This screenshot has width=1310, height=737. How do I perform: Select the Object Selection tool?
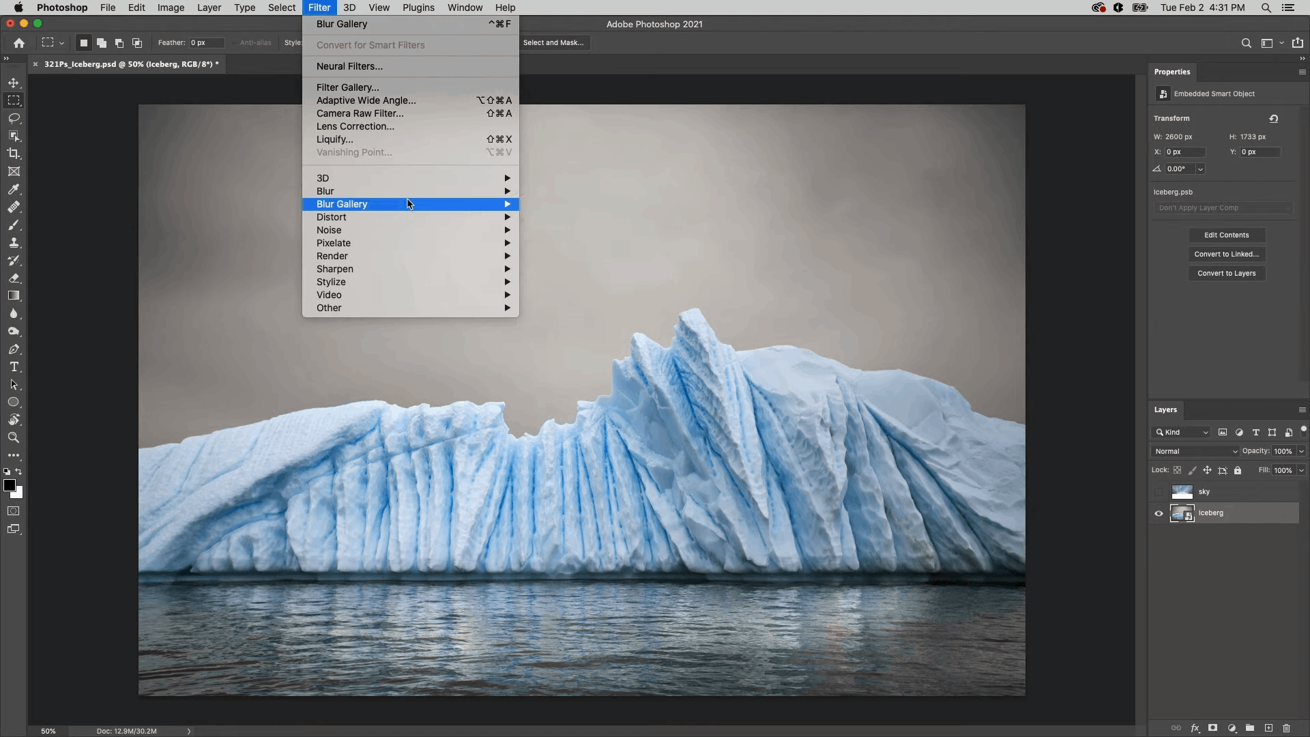14,136
